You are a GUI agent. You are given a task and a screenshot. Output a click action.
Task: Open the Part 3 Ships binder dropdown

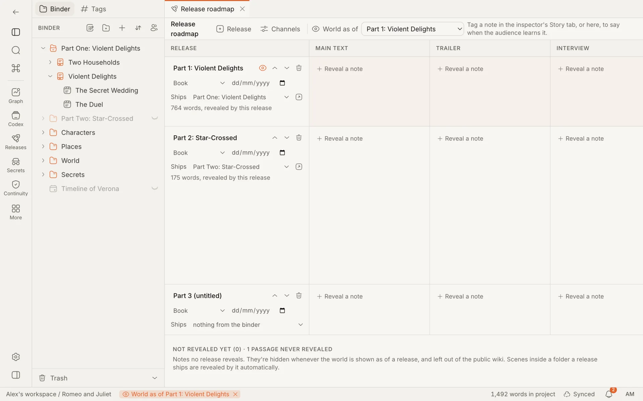tap(248, 324)
